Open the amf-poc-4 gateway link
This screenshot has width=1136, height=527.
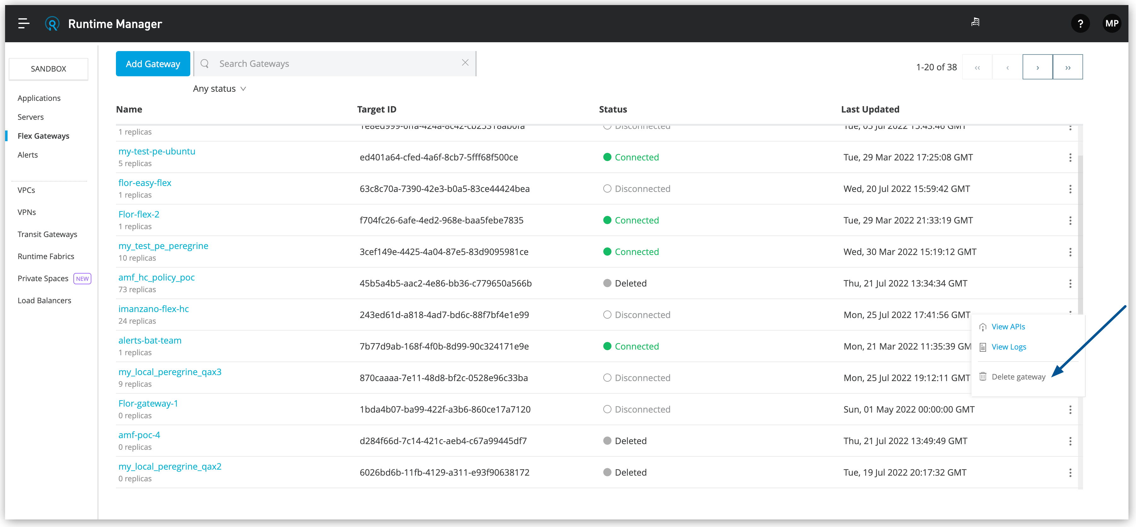[139, 435]
